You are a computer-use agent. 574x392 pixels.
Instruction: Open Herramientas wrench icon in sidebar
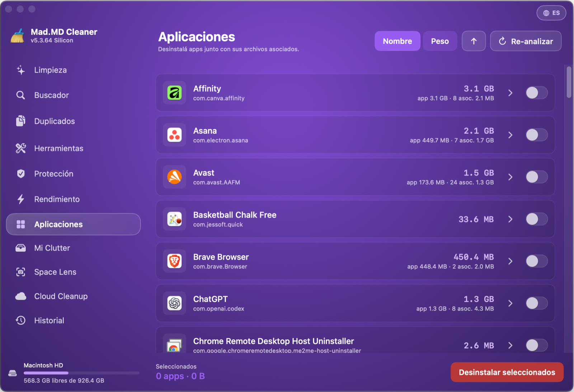pos(21,148)
